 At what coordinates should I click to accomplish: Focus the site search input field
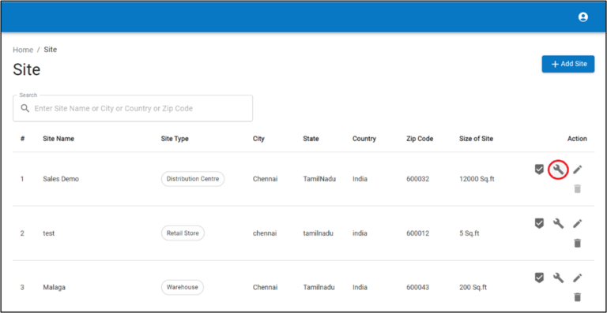133,109
